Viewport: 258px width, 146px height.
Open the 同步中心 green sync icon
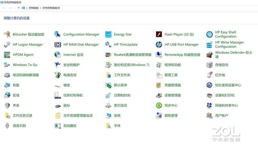coord(159,105)
